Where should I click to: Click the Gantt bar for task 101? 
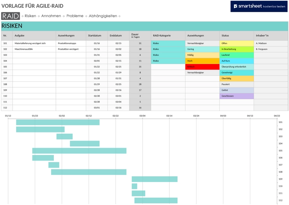pyautogui.click(x=58, y=122)
